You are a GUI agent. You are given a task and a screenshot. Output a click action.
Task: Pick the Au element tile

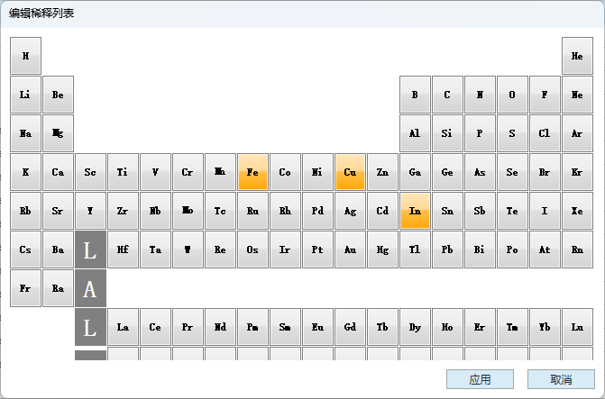(350, 249)
